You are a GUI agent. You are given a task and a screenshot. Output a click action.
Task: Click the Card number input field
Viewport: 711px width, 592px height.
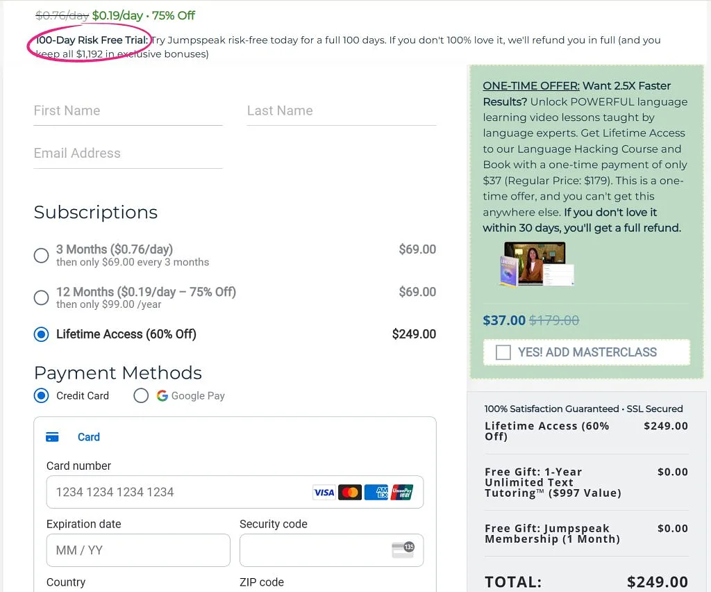pos(235,492)
